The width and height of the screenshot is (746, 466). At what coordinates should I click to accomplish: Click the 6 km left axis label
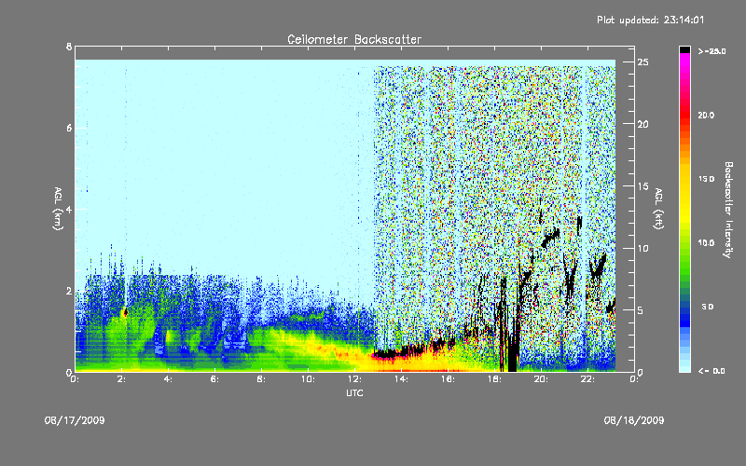(69, 128)
